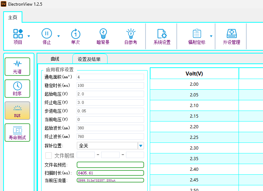Run a 单次 single measurement

click(76, 36)
